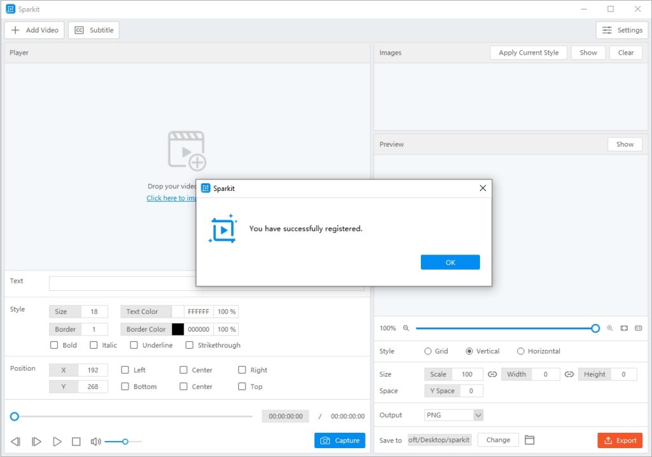The image size is (652, 457).
Task: Click the current time field 00:00:00:00
Action: click(285, 416)
